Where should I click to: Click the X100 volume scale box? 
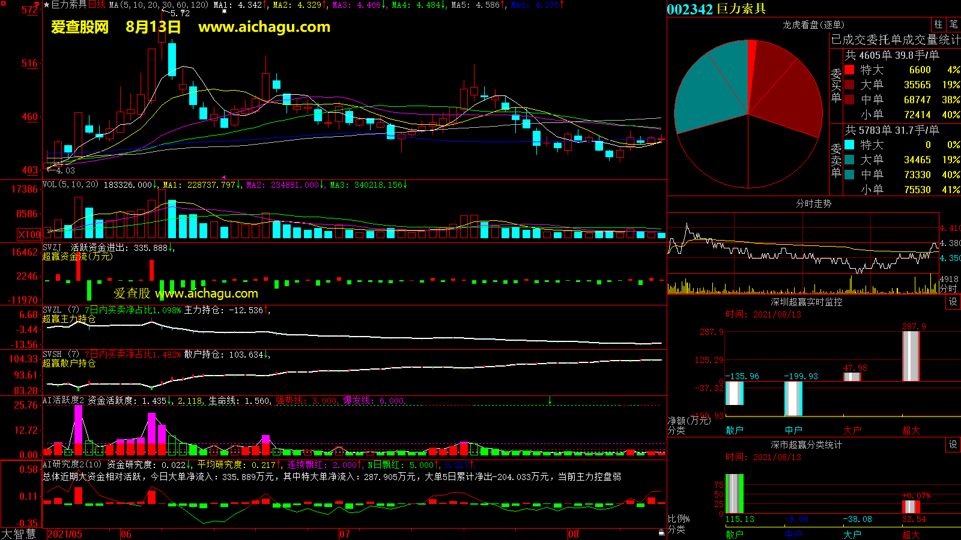[29, 235]
